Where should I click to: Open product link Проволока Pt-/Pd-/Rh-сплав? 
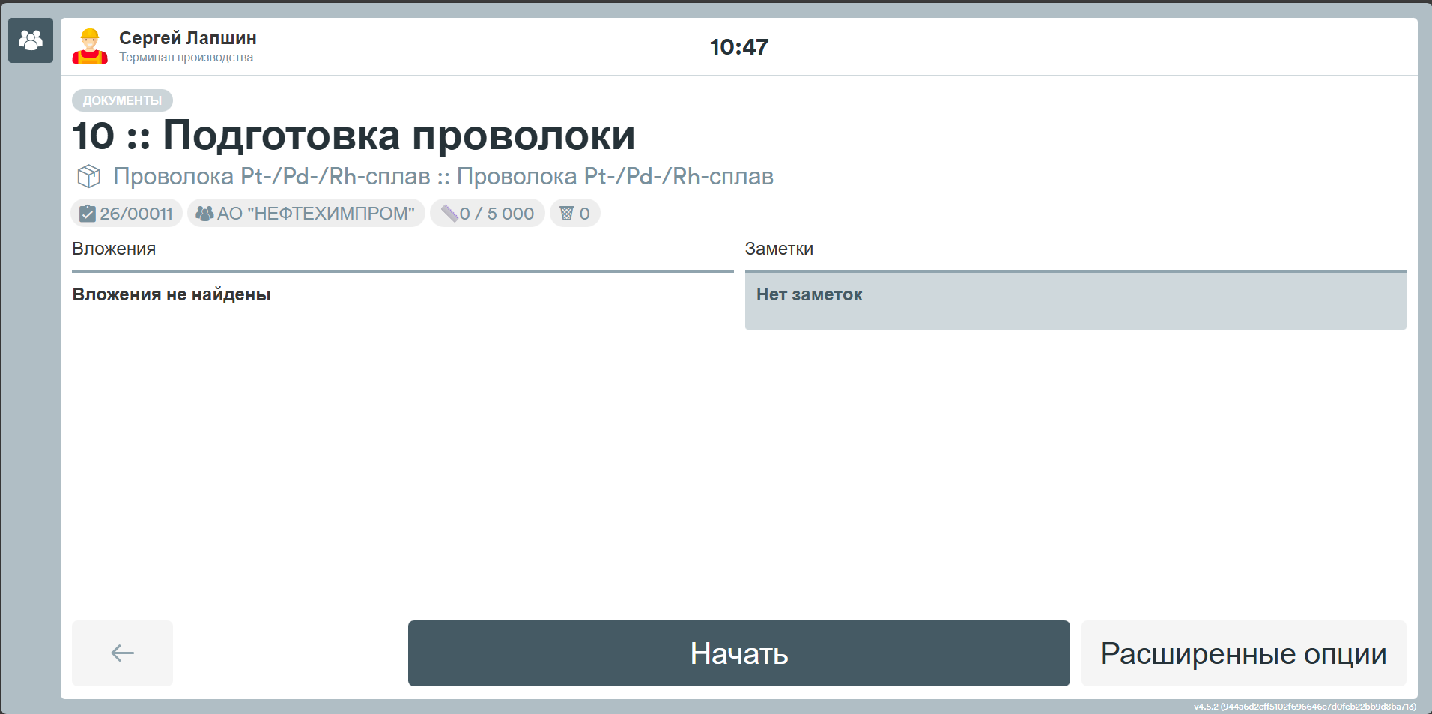[443, 176]
